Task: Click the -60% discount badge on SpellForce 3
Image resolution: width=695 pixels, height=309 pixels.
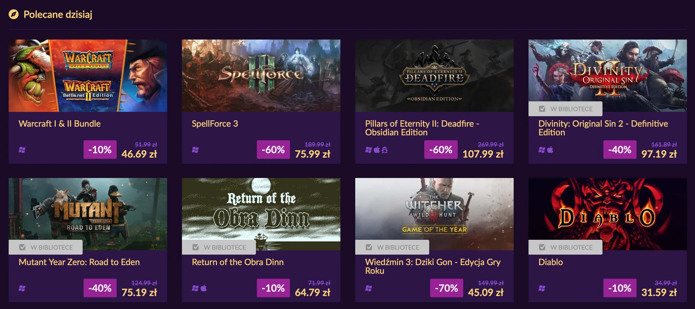Action: pos(273,150)
